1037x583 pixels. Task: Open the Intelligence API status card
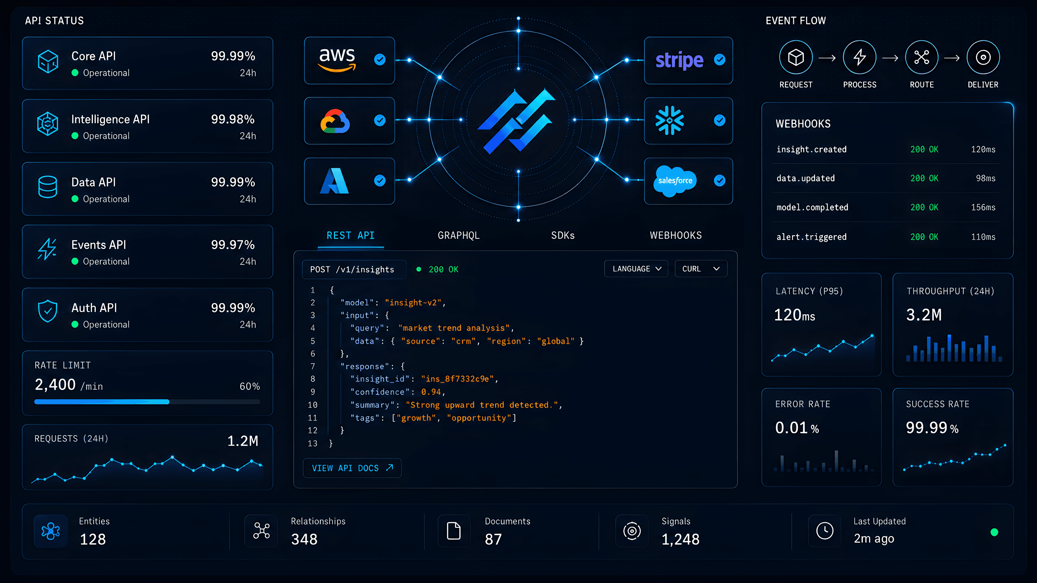pyautogui.click(x=147, y=126)
